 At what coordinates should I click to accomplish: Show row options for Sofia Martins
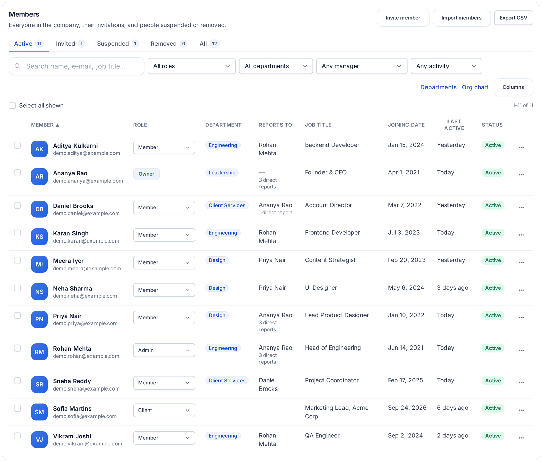(x=521, y=410)
